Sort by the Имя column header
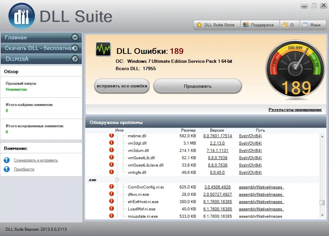The height and width of the screenshot is (236, 329). click(x=119, y=130)
